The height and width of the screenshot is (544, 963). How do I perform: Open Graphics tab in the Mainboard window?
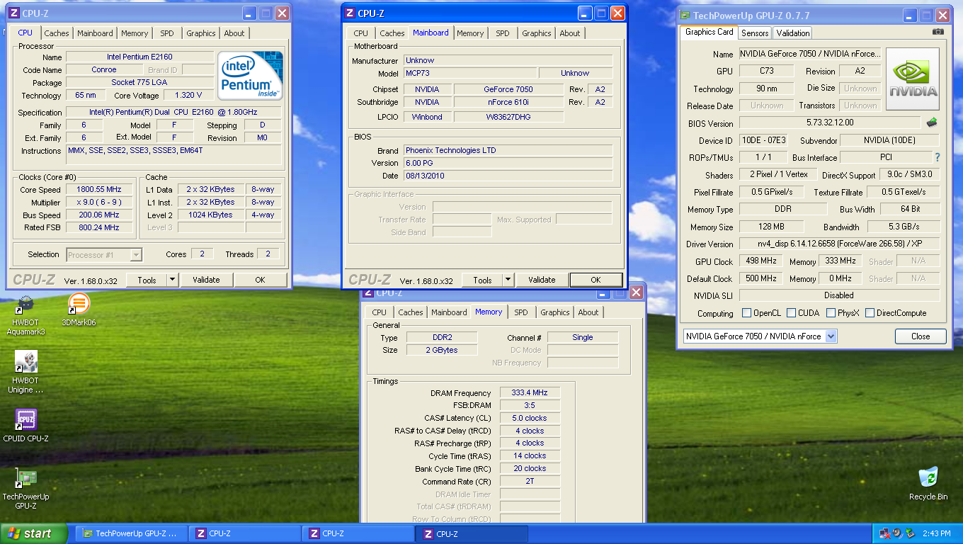click(x=537, y=33)
